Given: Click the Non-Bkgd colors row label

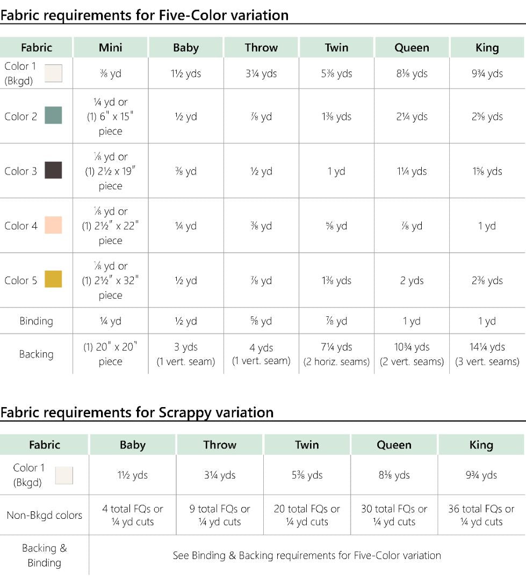Looking at the screenshot, I should pos(44,515).
